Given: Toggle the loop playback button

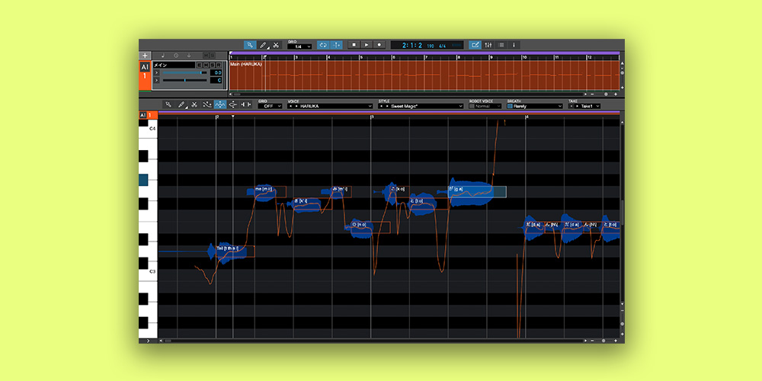Looking at the screenshot, I should 322,45.
